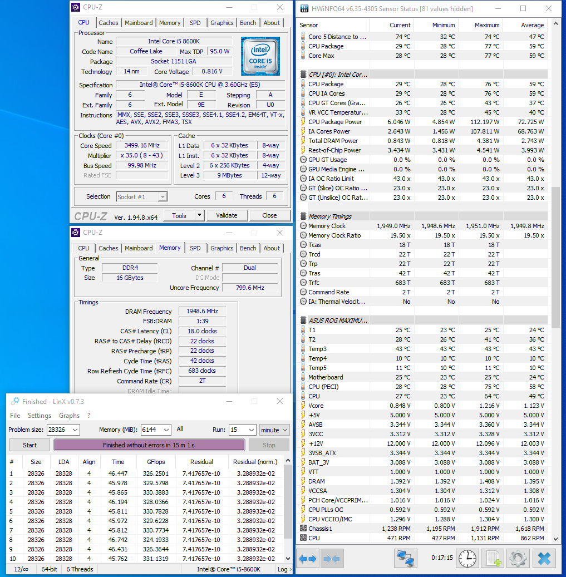This screenshot has height=577, width=566.
Task: Click LinX title bar app icon
Action: coord(15,401)
